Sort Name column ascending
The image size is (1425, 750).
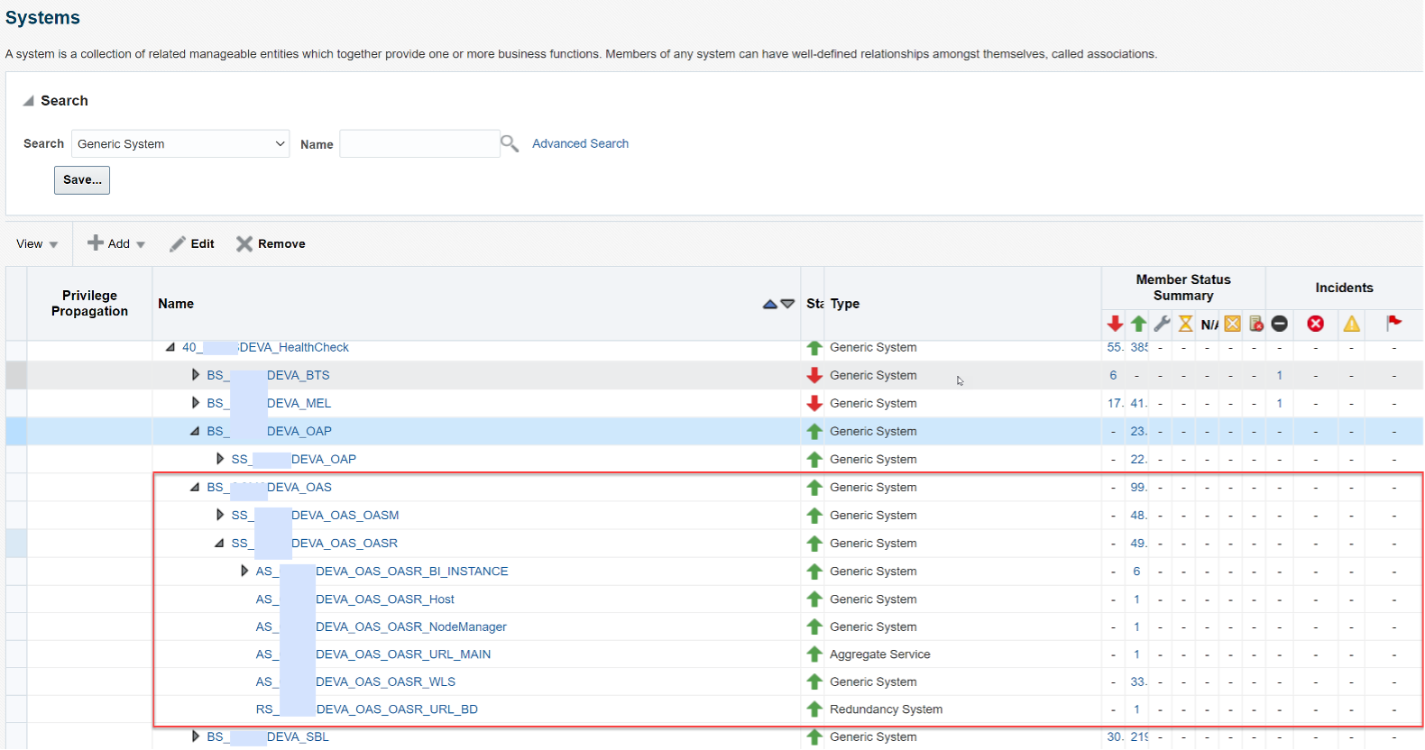[x=769, y=305]
